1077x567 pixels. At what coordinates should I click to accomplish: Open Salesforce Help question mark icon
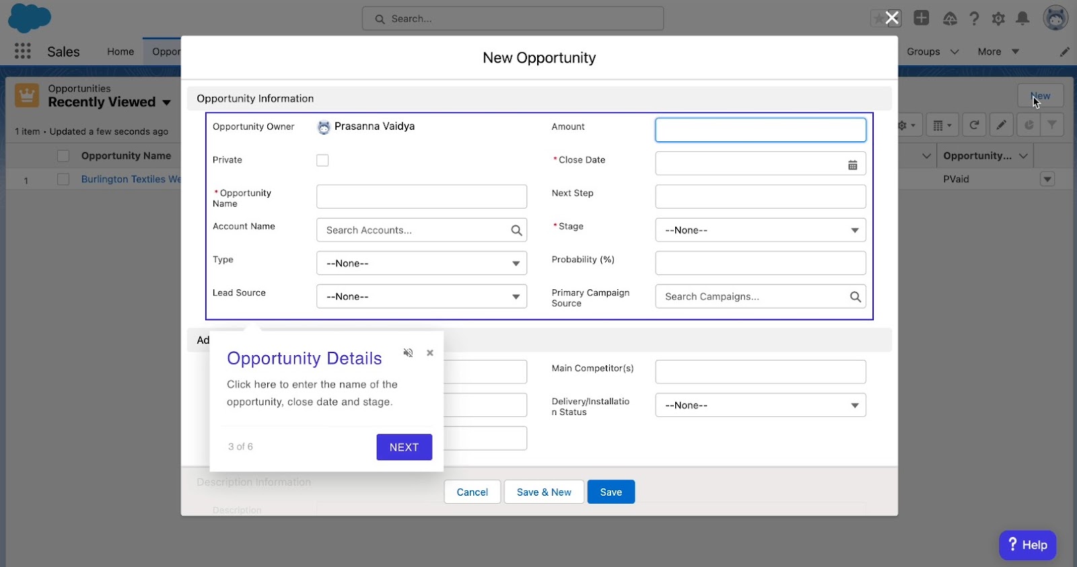coord(974,19)
